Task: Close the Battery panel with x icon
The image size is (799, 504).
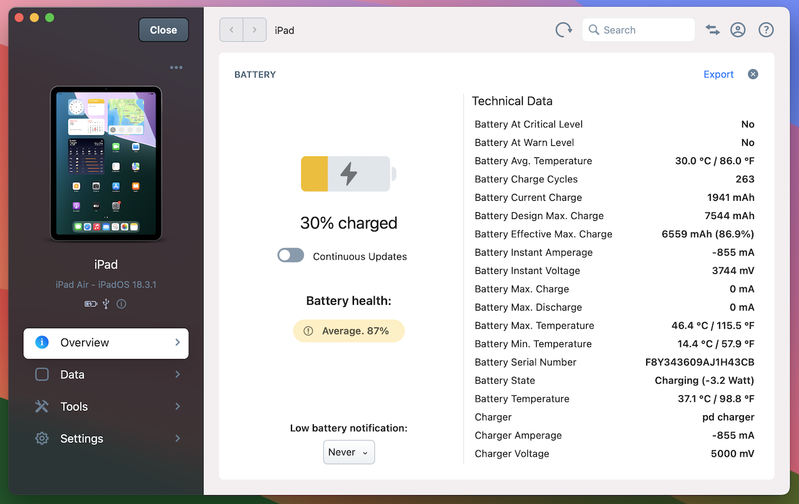Action: (753, 74)
